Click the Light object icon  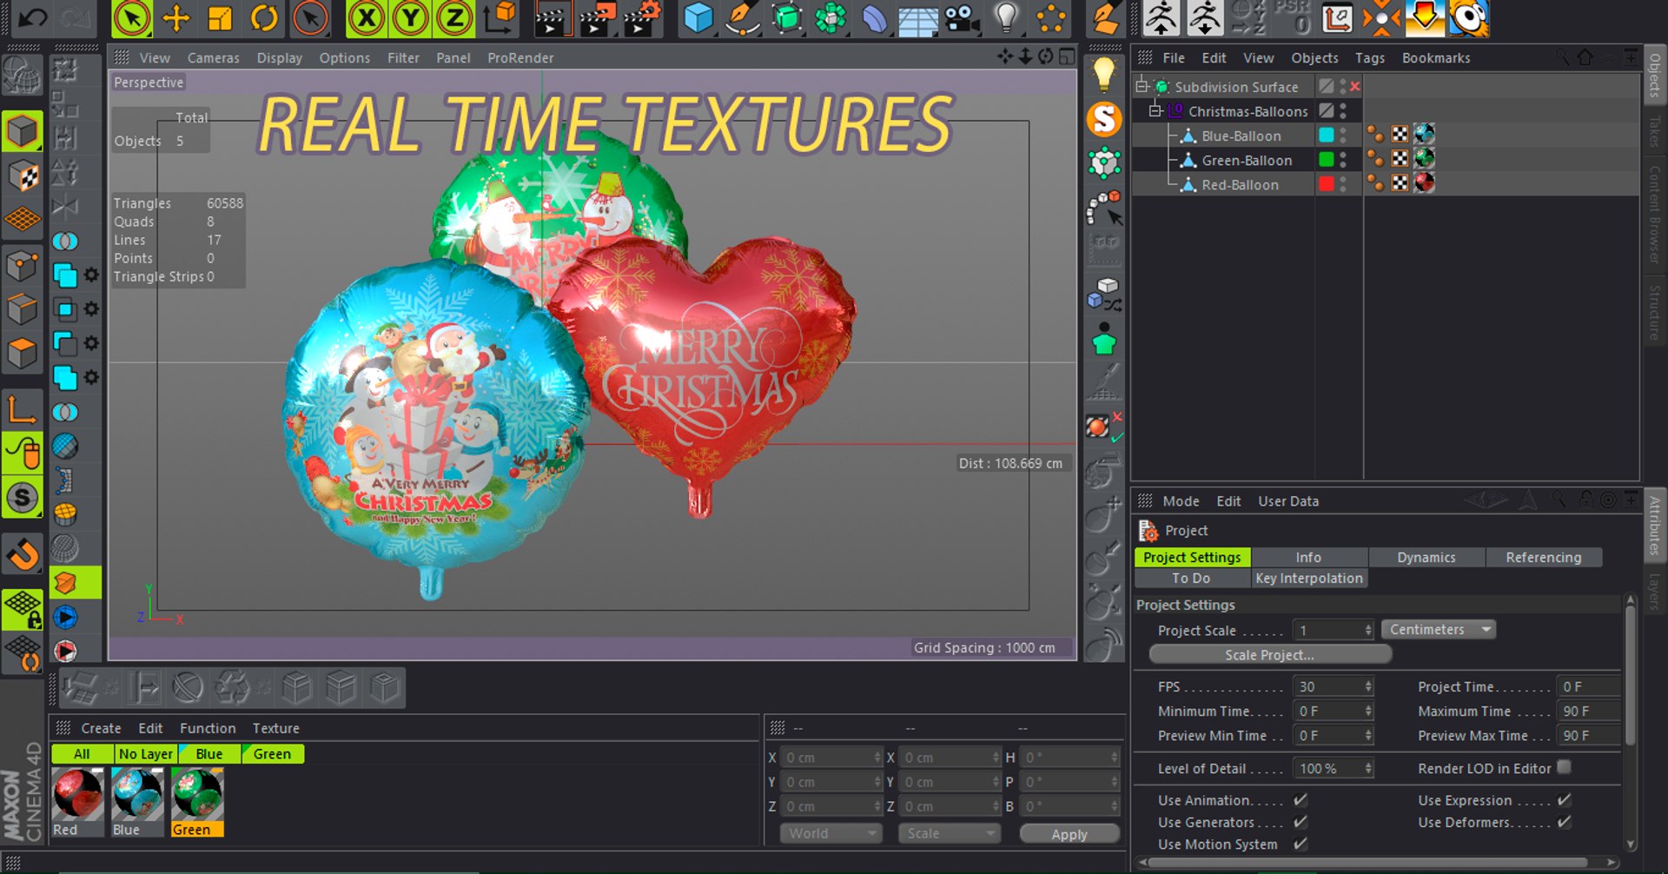[1006, 18]
